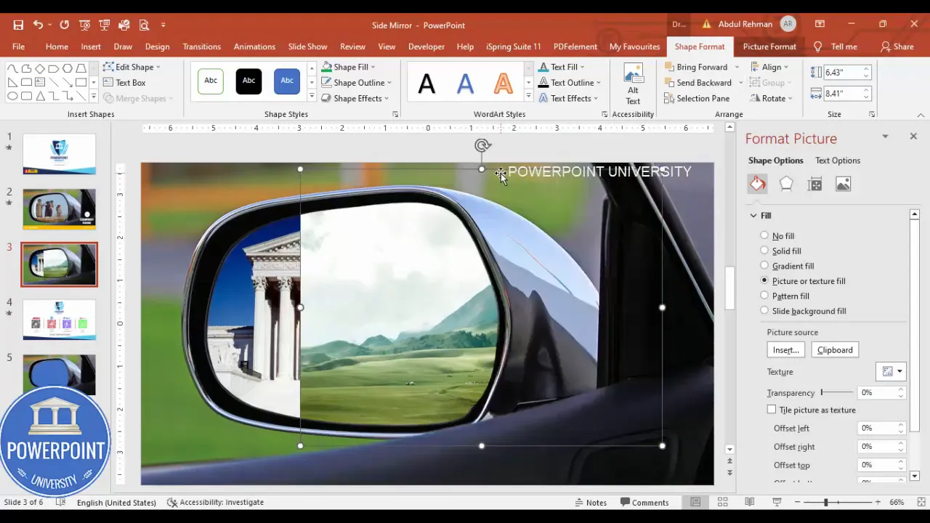Open the Ribbon Display Options icon
This screenshot has width=930, height=523.
pos(820,24)
